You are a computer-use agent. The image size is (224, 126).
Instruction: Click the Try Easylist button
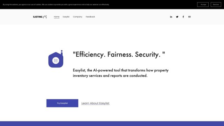click(x=62, y=103)
